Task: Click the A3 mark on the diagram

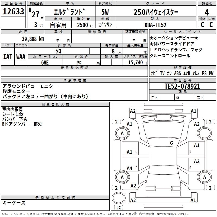Action: point(197,124)
